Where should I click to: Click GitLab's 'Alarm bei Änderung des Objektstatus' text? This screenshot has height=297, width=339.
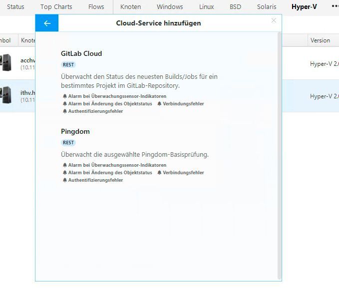110,104
